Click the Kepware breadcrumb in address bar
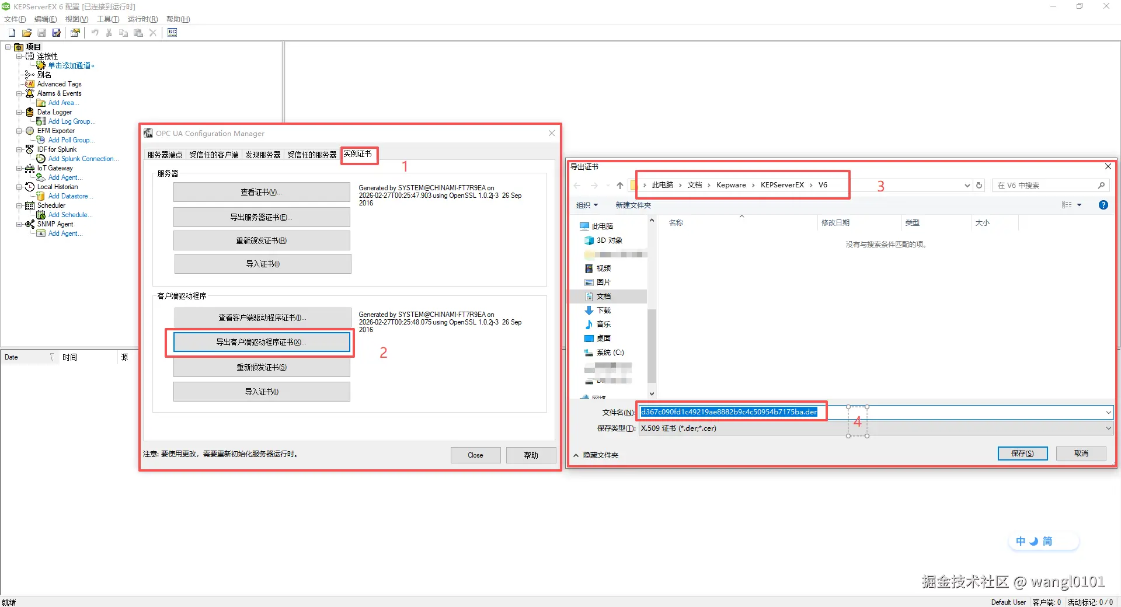The image size is (1121, 607). coord(731,185)
